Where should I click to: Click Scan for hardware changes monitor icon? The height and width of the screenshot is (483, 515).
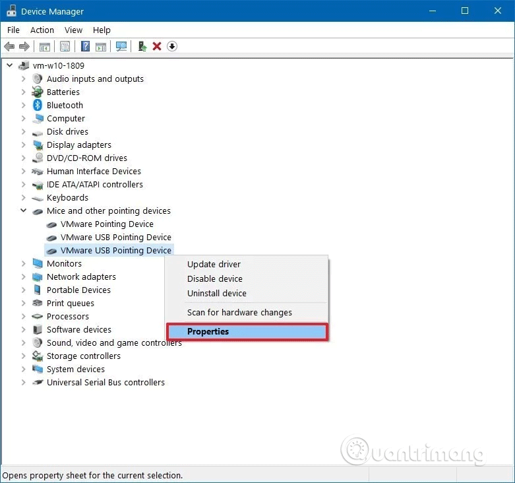(121, 46)
